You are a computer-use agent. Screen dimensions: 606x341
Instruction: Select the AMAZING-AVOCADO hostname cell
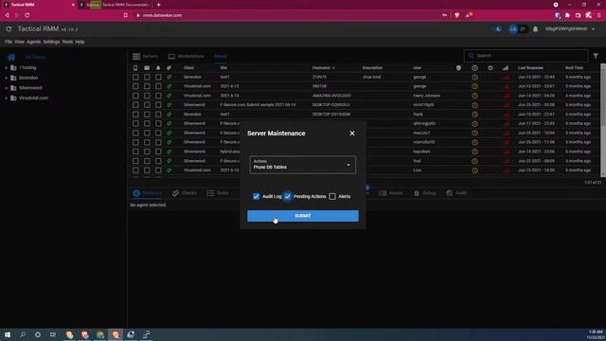coord(331,96)
